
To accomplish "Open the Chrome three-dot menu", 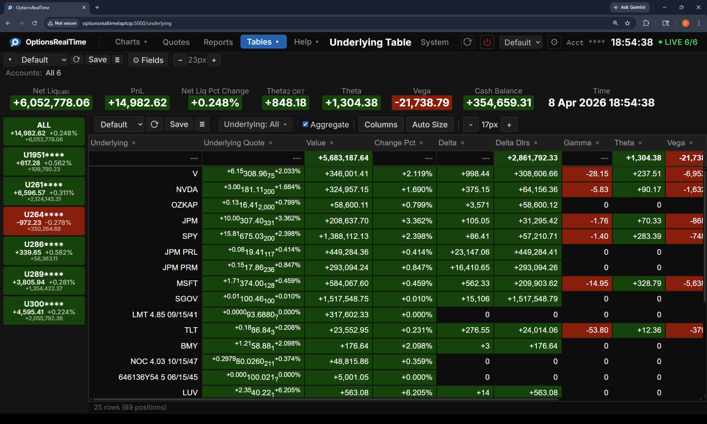I will (699, 23).
